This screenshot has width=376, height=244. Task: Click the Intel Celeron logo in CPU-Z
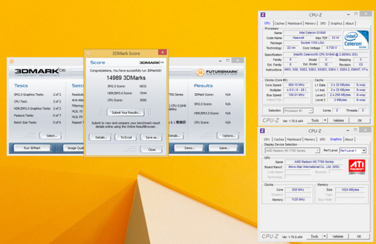(356, 40)
